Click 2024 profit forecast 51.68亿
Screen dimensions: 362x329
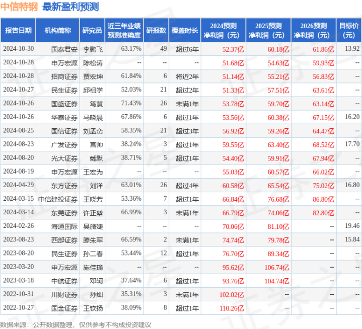pyautogui.click(x=233, y=63)
